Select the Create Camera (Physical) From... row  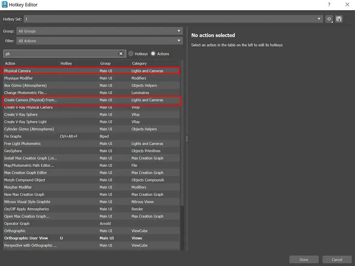tap(91, 100)
